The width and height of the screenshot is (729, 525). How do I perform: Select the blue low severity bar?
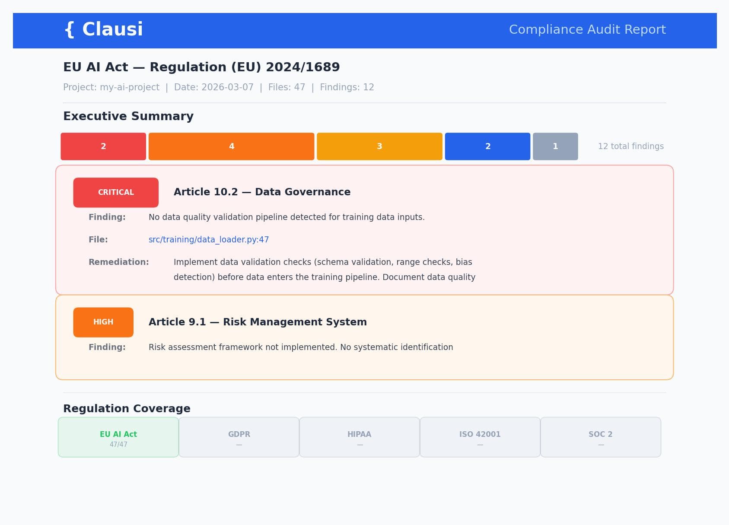pos(487,146)
